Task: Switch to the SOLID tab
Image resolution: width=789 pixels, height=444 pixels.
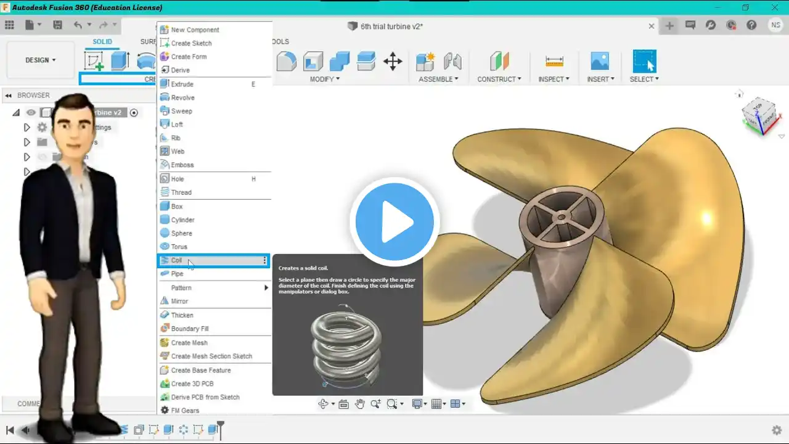Action: click(102, 42)
